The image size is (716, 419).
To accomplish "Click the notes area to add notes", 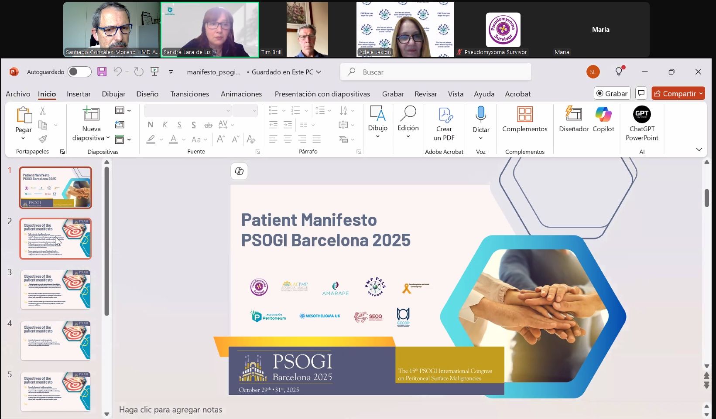I will [171, 410].
